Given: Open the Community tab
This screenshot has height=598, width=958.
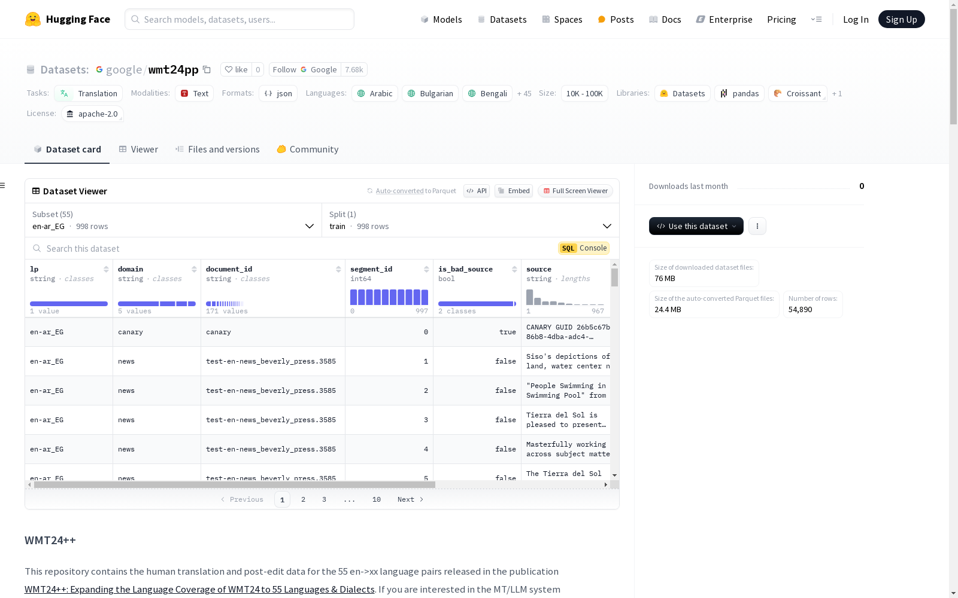Looking at the screenshot, I should coord(307,149).
